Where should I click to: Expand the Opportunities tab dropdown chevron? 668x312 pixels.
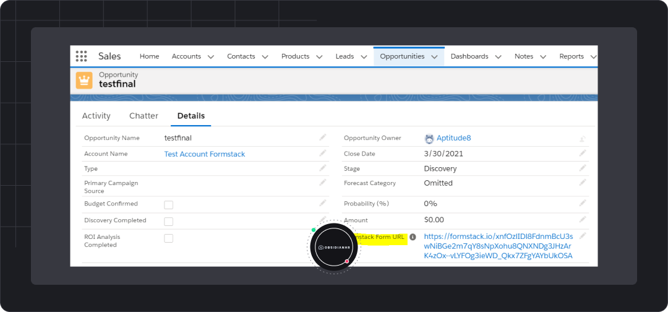pos(434,57)
